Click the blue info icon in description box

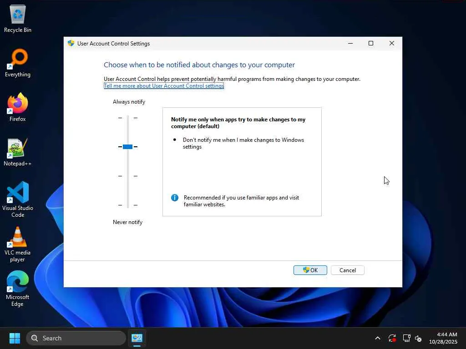175,198
